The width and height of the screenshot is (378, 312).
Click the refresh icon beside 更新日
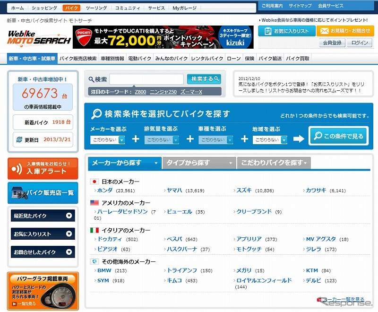pos(19,139)
